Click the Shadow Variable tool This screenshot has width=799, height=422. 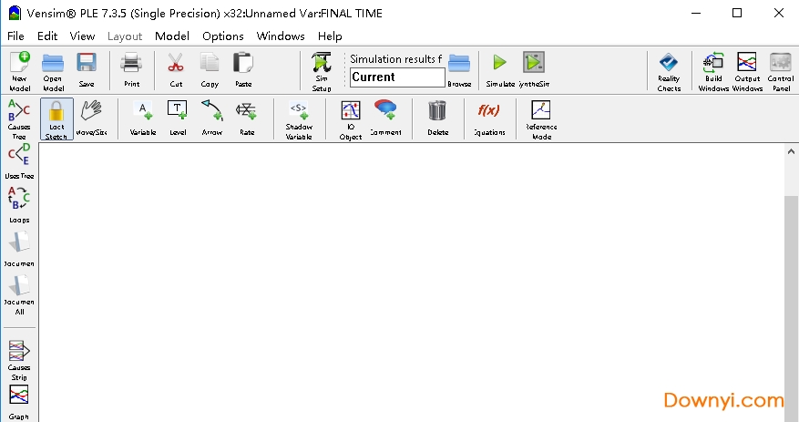click(299, 118)
